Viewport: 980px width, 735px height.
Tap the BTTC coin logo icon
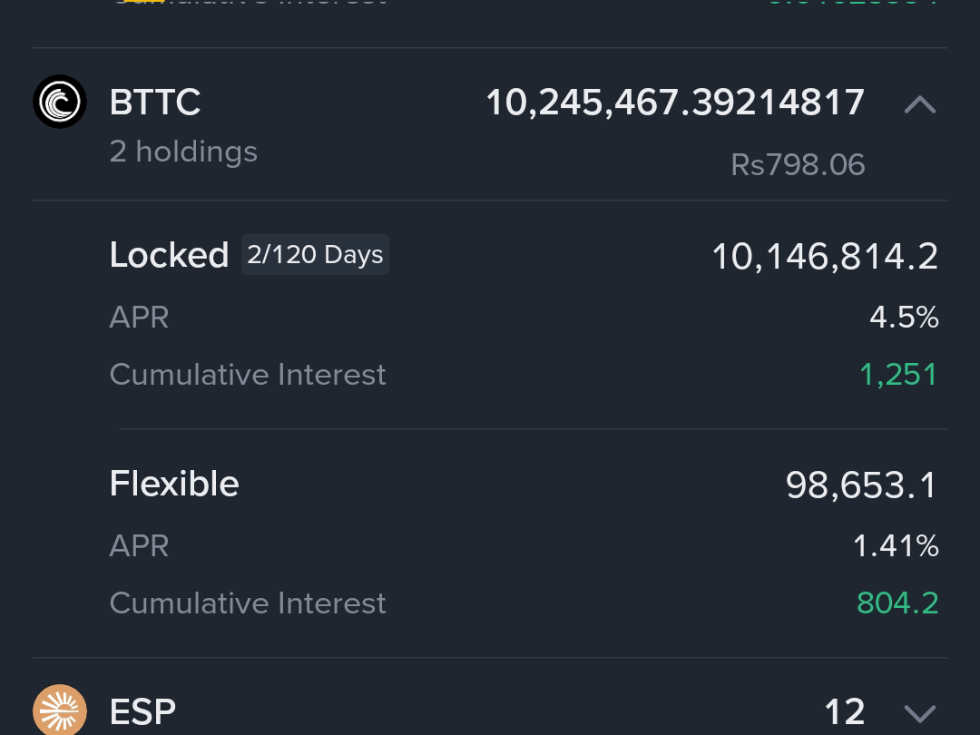[x=59, y=102]
